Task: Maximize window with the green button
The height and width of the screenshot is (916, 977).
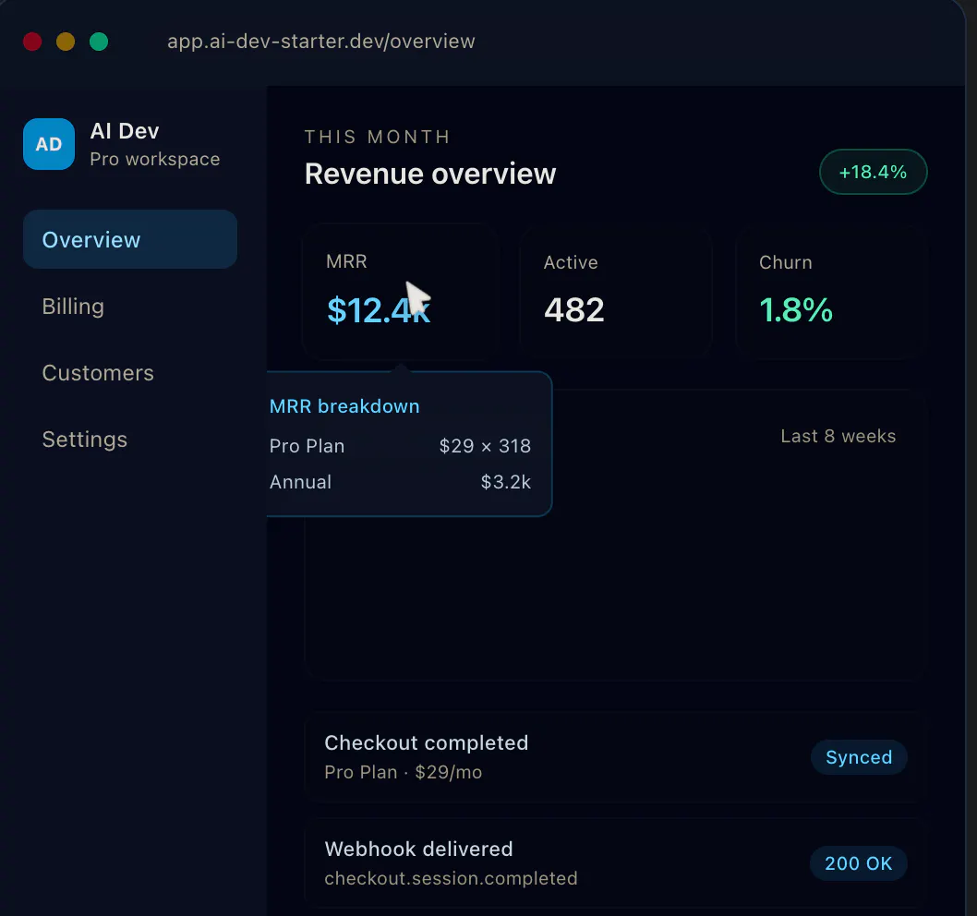Action: 99,42
